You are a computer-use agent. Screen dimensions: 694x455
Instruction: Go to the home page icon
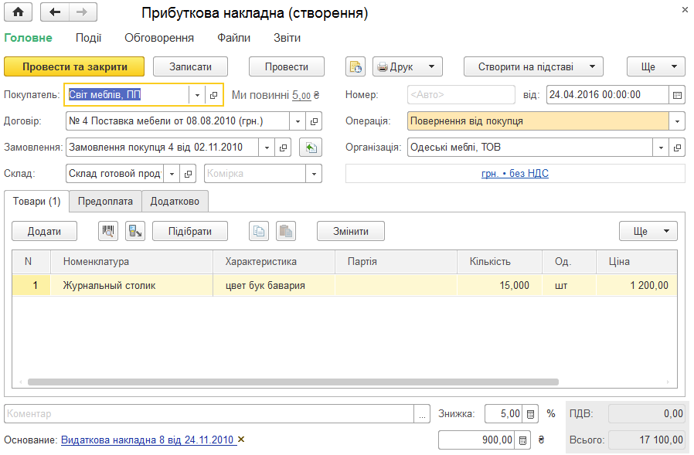(18, 12)
